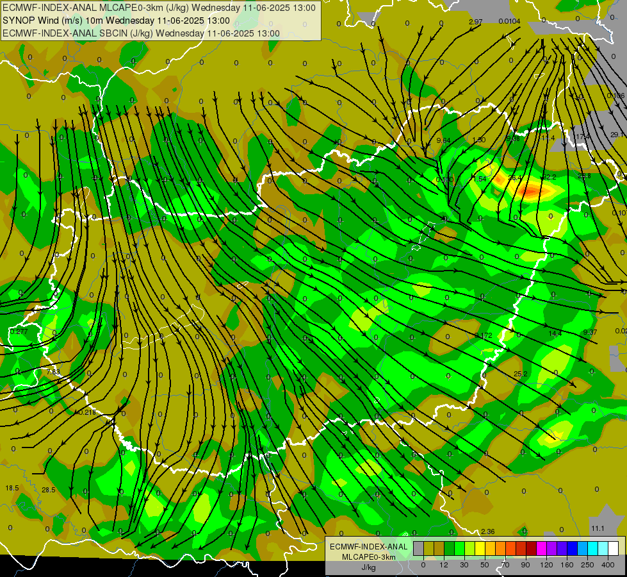Click the 0.277 value on the map
This screenshot has width=627, height=577.
[x=19, y=331]
